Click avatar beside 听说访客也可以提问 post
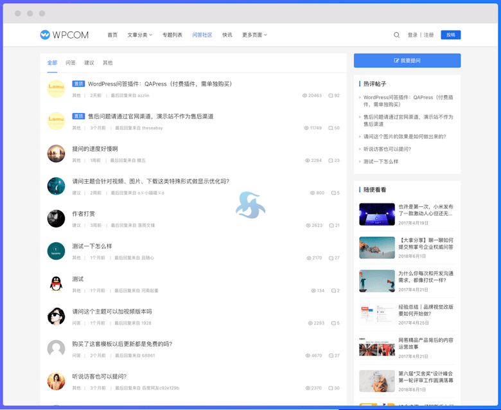Image resolution: width=501 pixels, height=410 pixels. [x=57, y=381]
